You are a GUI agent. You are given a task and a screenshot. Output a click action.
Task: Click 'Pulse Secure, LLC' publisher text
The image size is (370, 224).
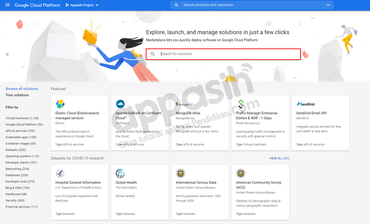click(x=248, y=123)
